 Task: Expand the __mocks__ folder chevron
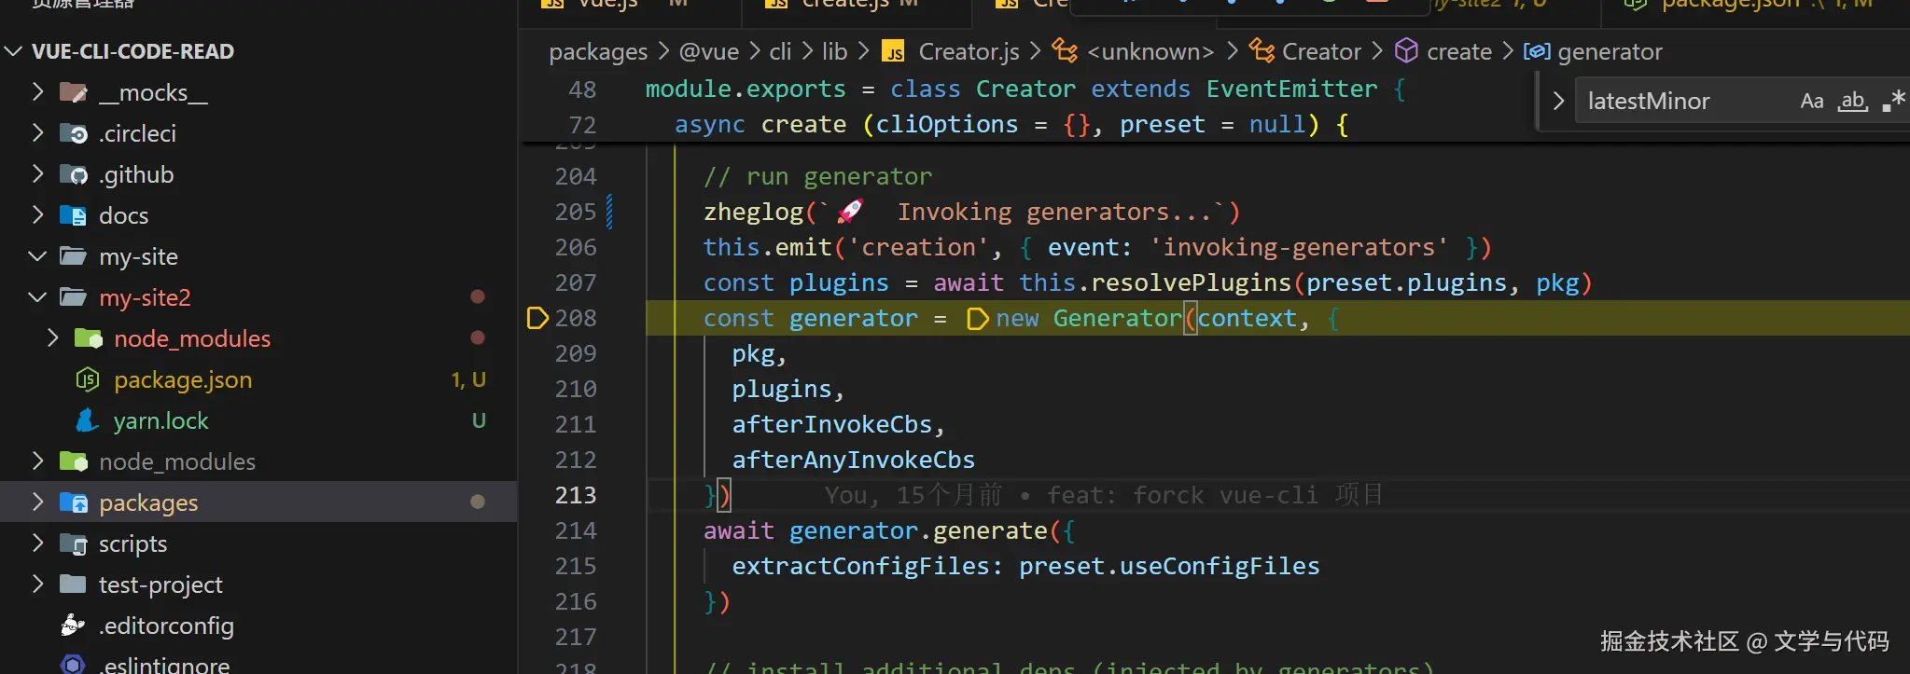(37, 91)
